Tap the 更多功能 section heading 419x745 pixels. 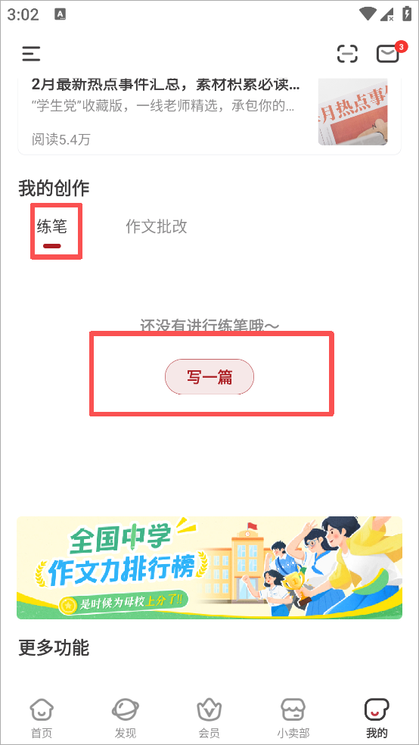point(54,647)
